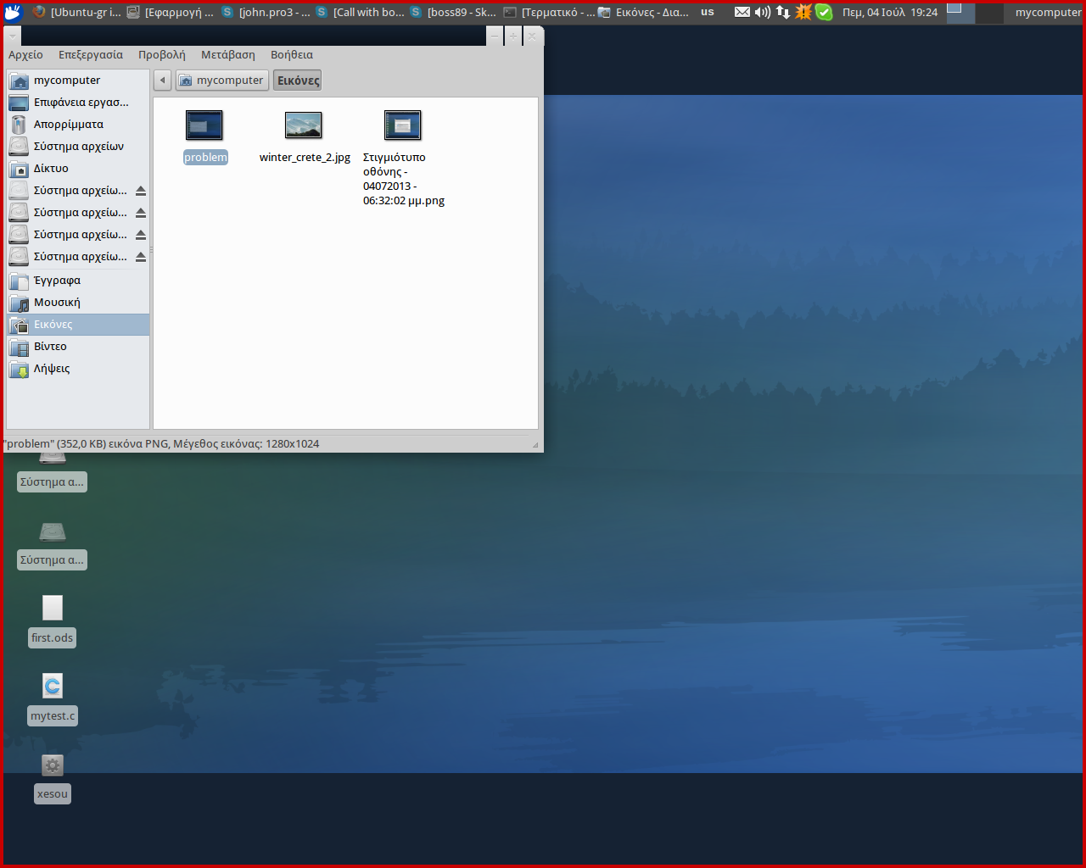
Task: Open the Music (Μουσική) folder icon
Action: point(19,303)
